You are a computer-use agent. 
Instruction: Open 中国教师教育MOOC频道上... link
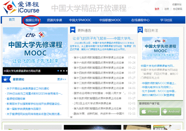click(159, 83)
